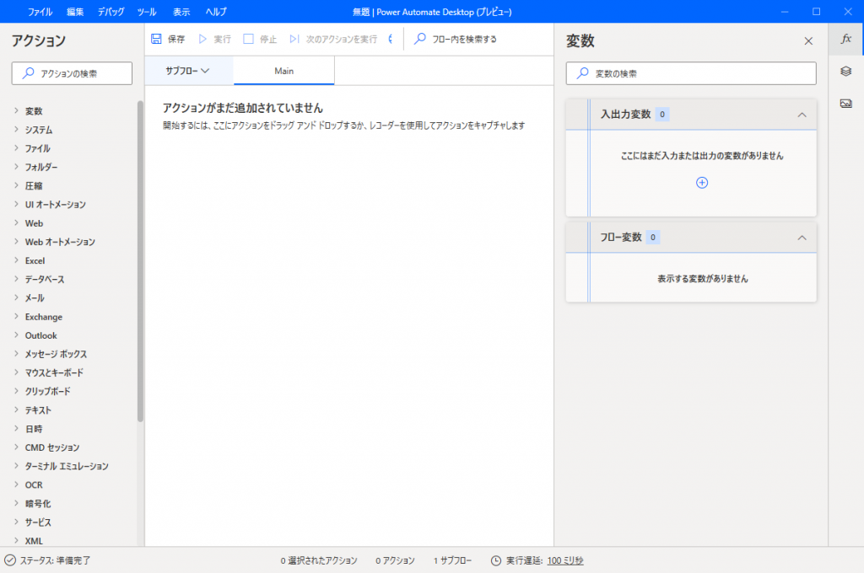Open the デバッグ menu

[x=111, y=12]
